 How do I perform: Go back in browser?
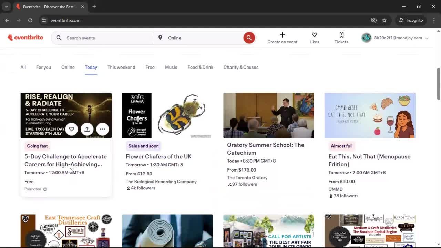click(x=7, y=20)
